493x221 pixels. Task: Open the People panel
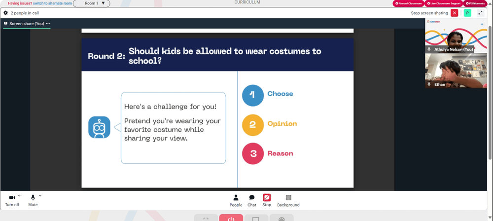[236, 201]
